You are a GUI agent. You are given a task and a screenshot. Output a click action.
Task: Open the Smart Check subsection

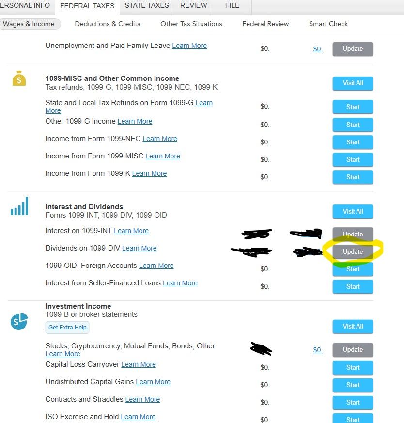[x=328, y=24]
